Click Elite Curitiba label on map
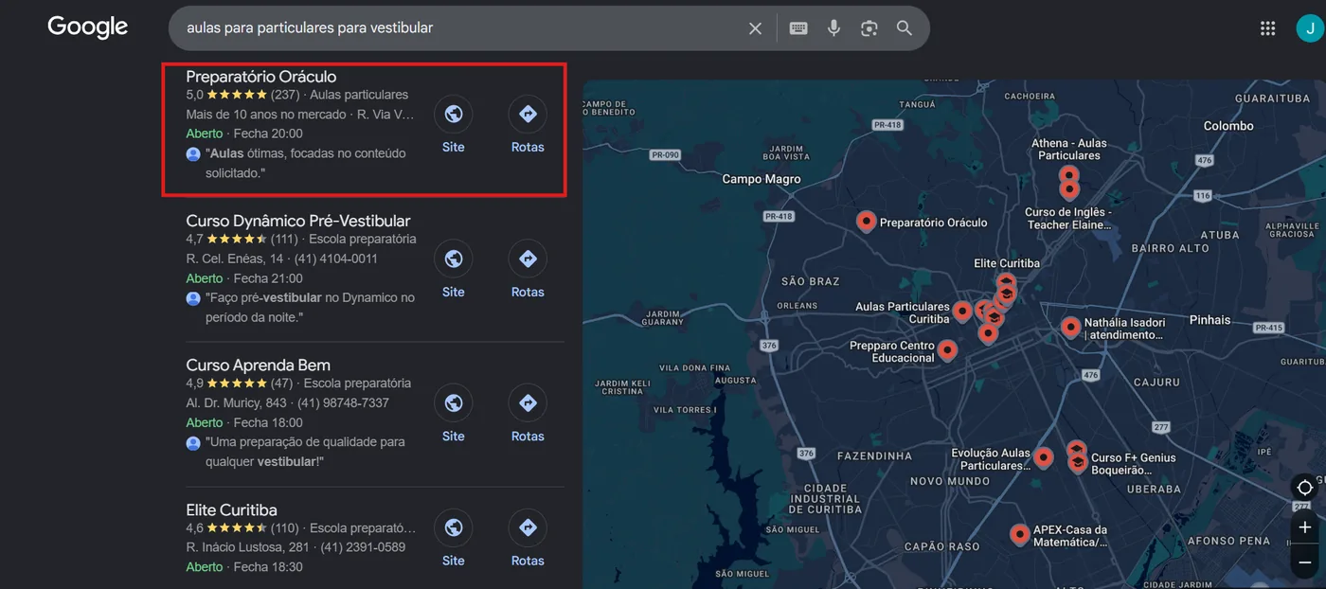Viewport: 1326px width, 589px height. click(x=1007, y=263)
